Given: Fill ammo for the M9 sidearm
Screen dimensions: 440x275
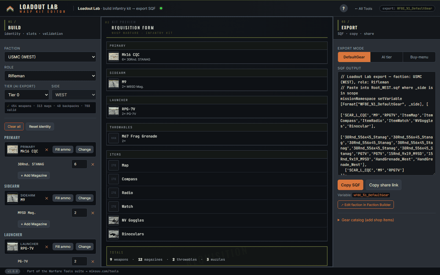Looking at the screenshot, I should [x=63, y=198].
